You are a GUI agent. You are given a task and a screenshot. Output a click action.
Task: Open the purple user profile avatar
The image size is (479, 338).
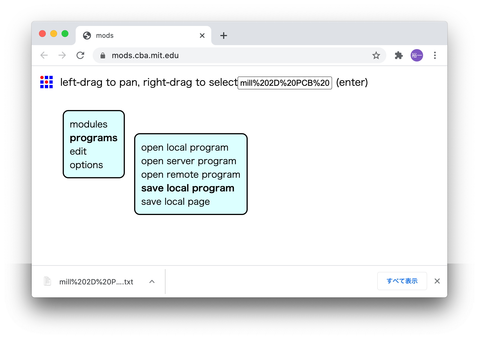[x=417, y=55]
